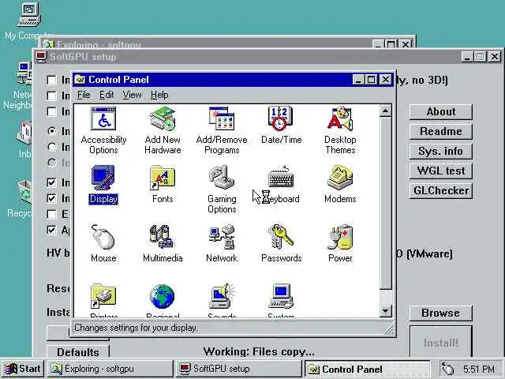Select the Printers folder icon
The height and width of the screenshot is (379, 505).
pos(103,301)
